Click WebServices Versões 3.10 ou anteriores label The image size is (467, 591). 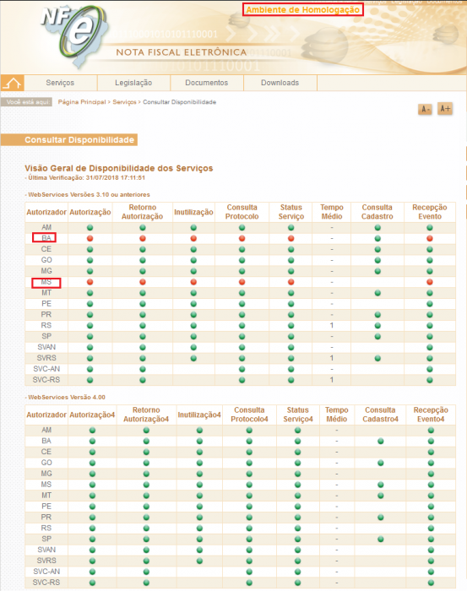pos(88,195)
